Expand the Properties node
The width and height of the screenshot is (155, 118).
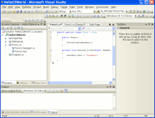(x=5, y=38)
